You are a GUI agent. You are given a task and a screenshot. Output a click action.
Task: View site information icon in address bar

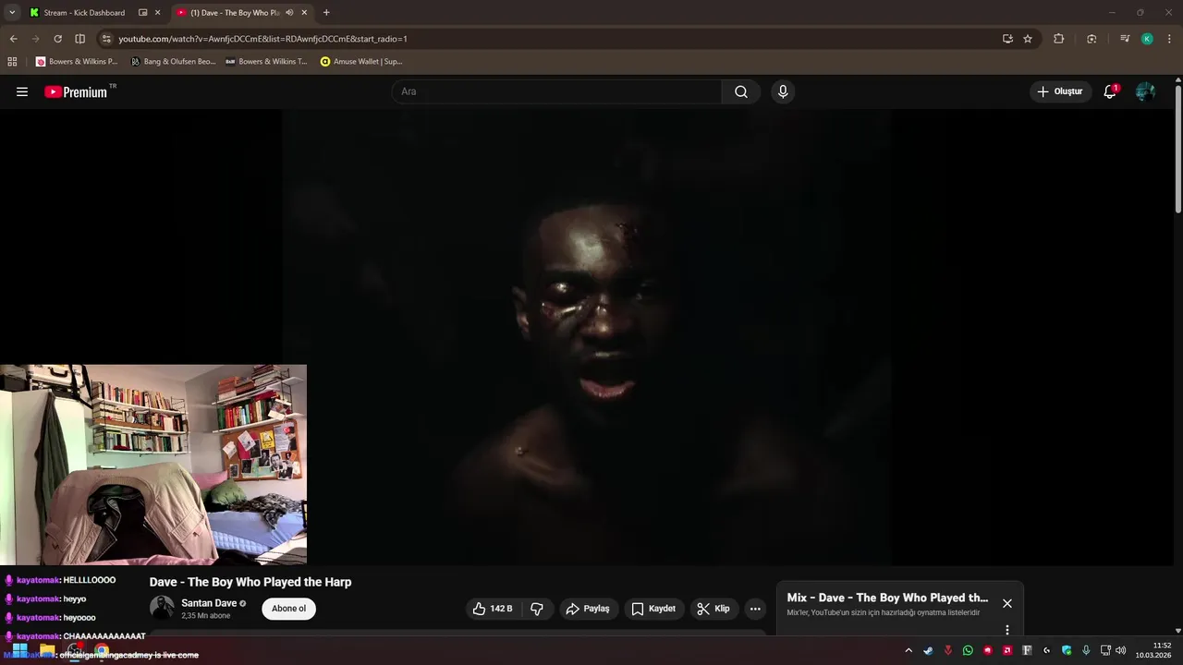(x=106, y=39)
